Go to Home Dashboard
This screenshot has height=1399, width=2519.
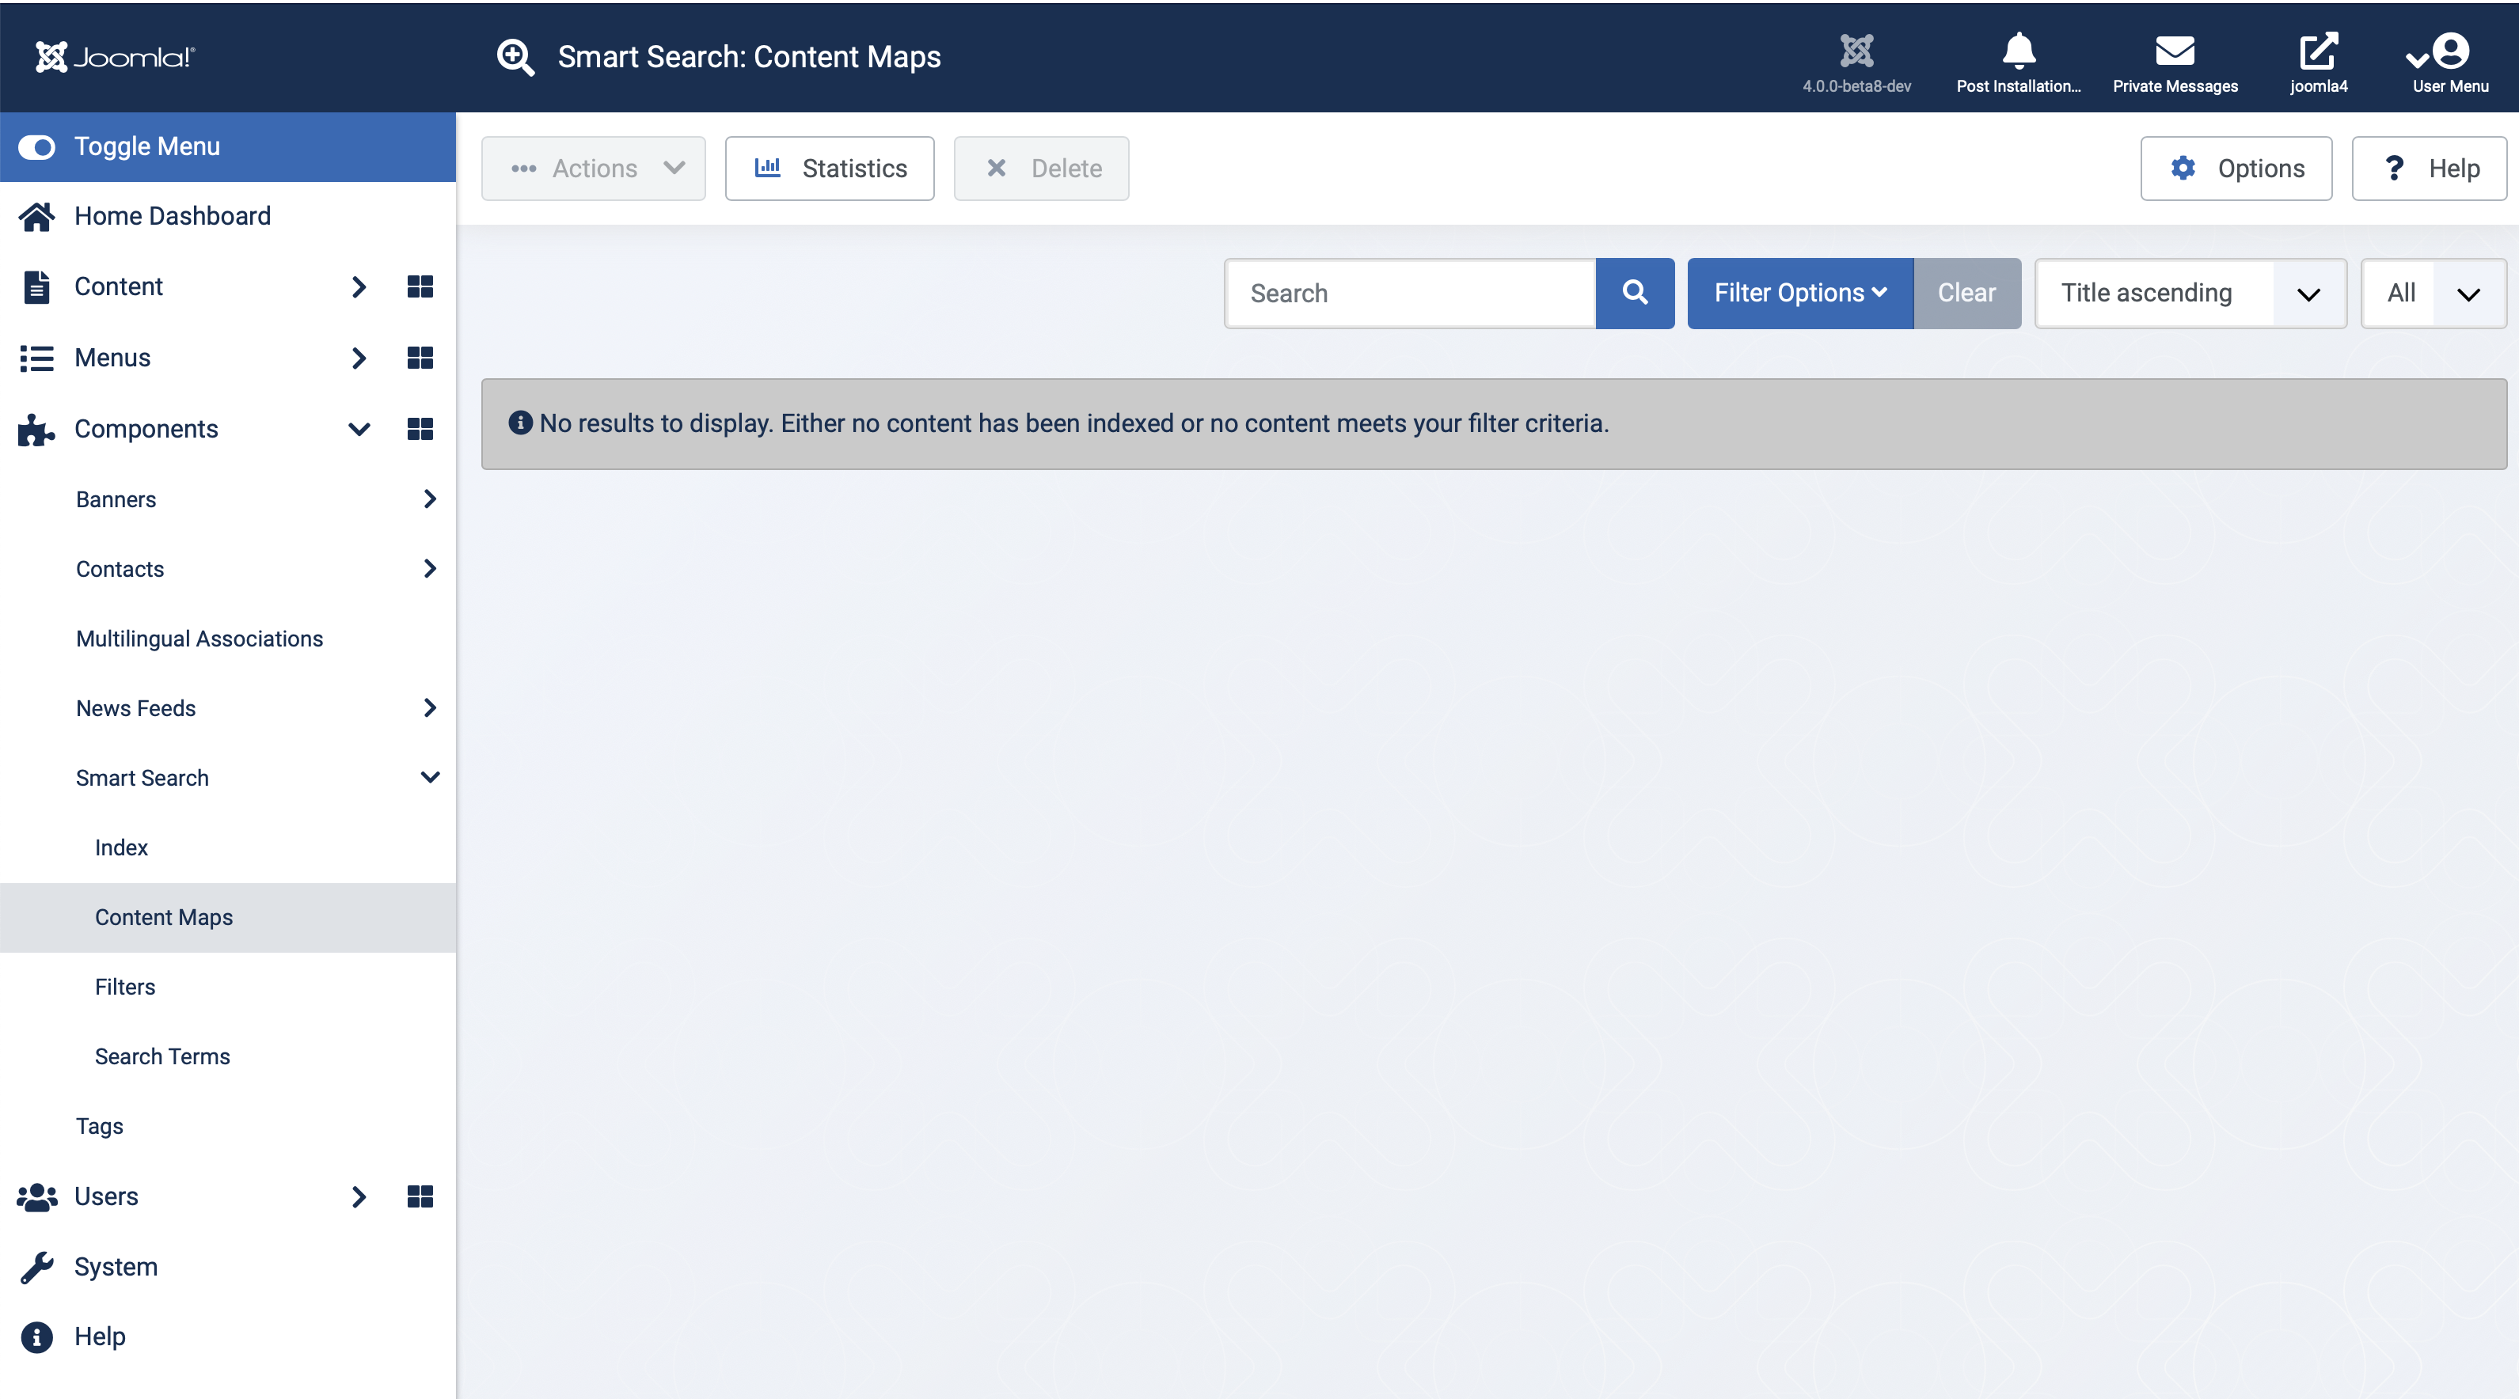pos(172,216)
